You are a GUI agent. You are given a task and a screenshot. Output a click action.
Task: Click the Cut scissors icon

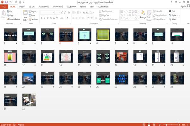[8, 11]
